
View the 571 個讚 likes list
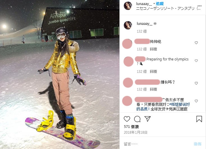coord(131,127)
